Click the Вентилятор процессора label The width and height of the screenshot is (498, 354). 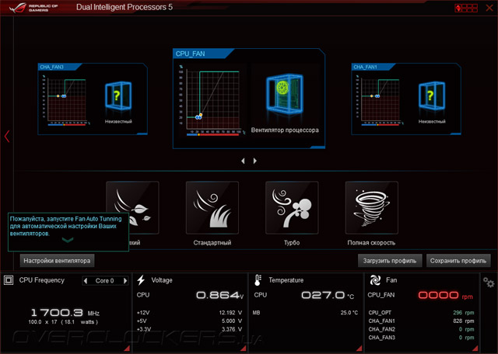285,130
